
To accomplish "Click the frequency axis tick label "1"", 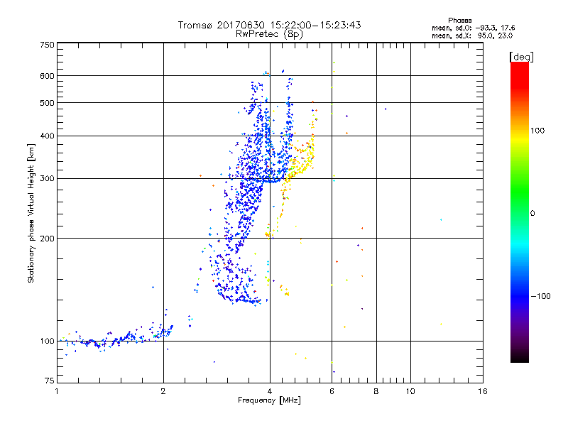I will 57,391.
